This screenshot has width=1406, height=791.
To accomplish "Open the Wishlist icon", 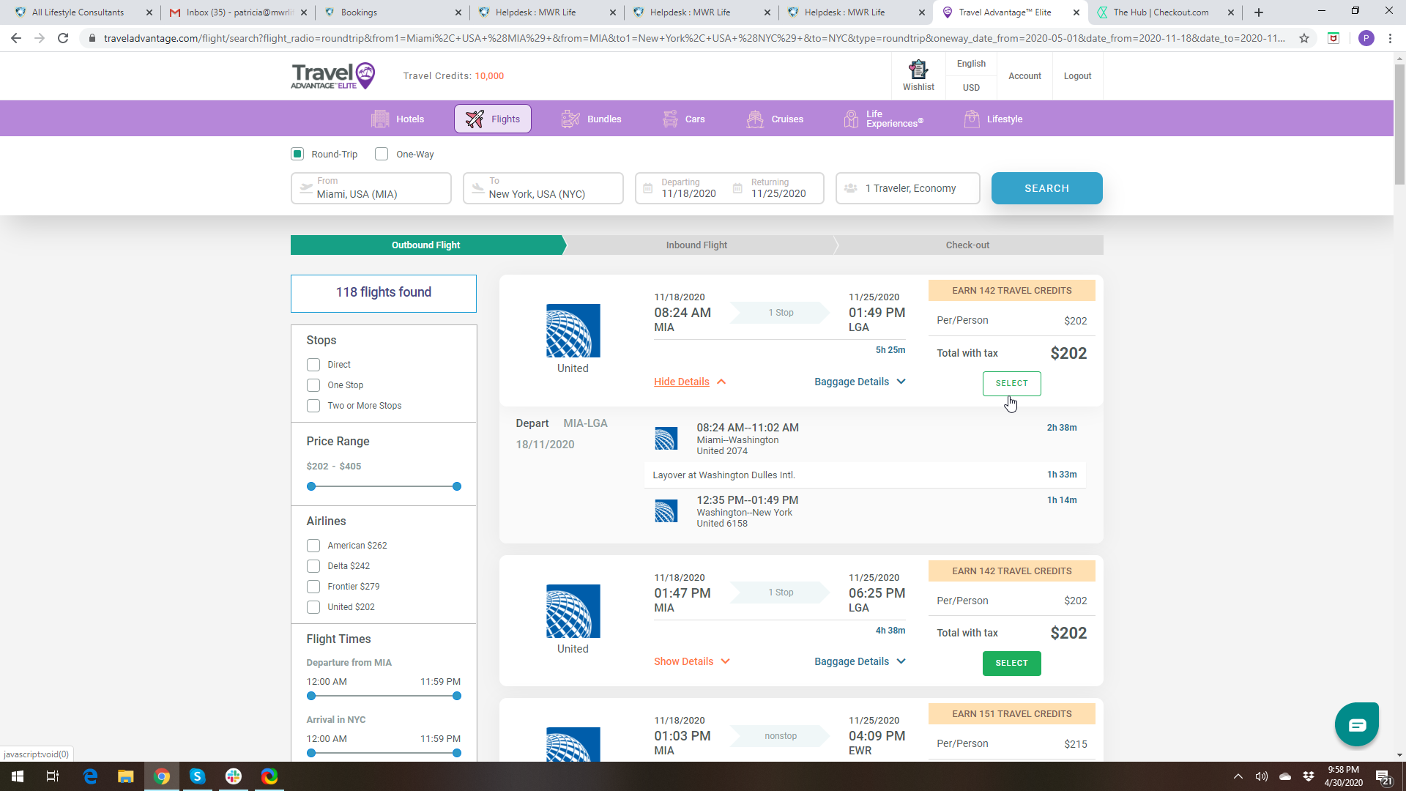I will point(918,70).
